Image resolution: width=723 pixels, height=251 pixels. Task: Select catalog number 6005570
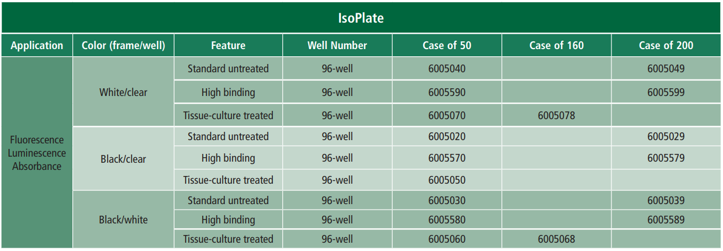point(447,158)
